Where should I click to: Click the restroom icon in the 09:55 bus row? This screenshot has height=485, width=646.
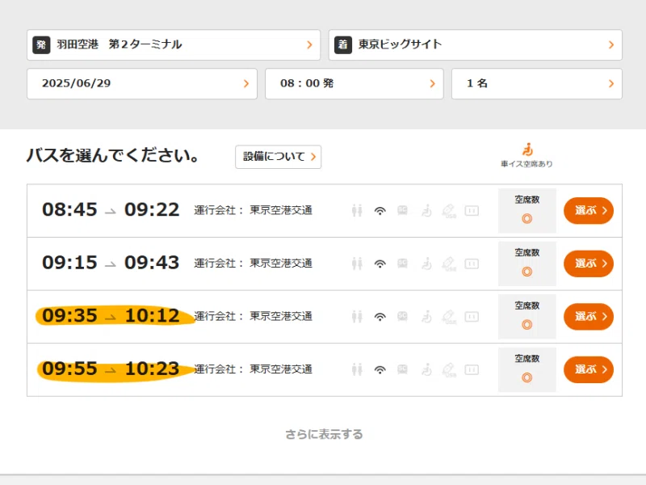click(x=357, y=369)
